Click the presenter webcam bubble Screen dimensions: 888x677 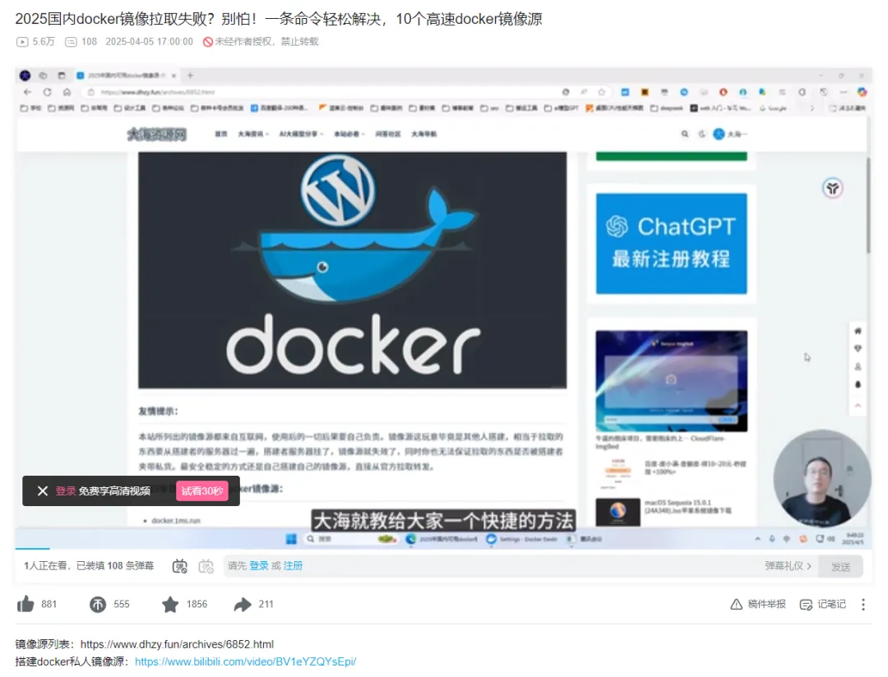coord(821,478)
